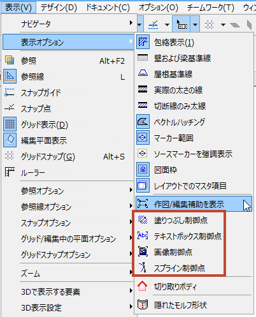The height and width of the screenshot is (317, 256).
Task: Toggle the 図面枠 icon
Action: (143, 170)
